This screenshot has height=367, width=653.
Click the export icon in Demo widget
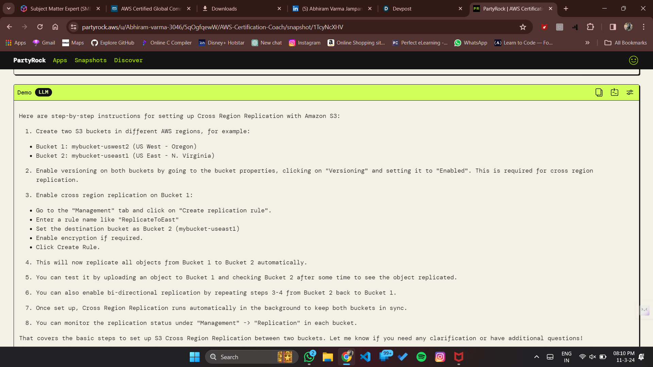(x=614, y=92)
